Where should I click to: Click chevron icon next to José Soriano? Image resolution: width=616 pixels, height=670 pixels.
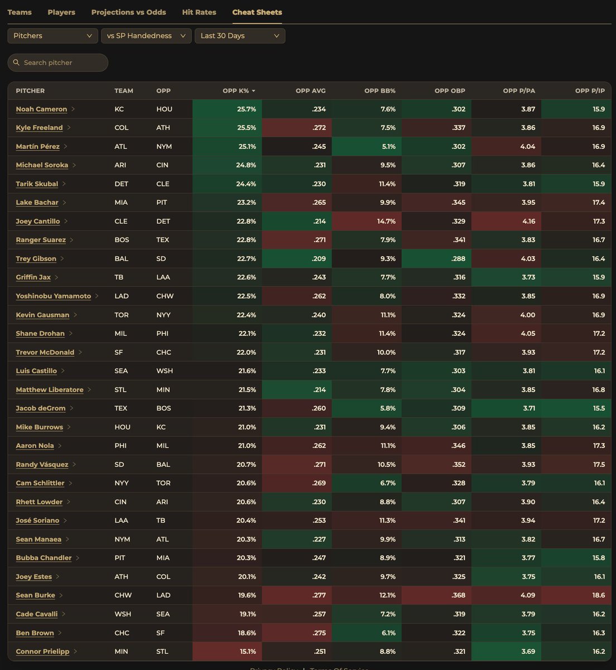(x=65, y=520)
